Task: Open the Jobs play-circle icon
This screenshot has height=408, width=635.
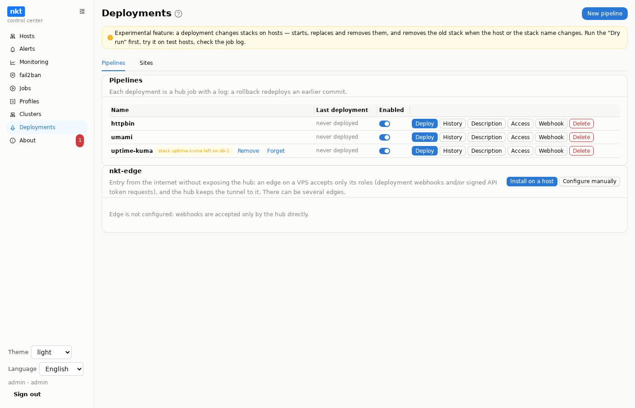Action: tap(13, 88)
